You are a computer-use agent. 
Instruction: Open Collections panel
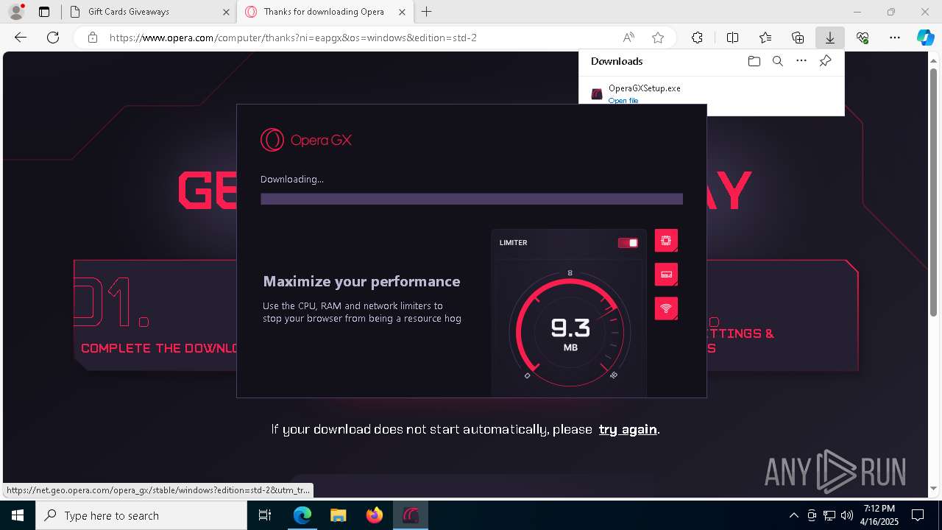(x=798, y=38)
